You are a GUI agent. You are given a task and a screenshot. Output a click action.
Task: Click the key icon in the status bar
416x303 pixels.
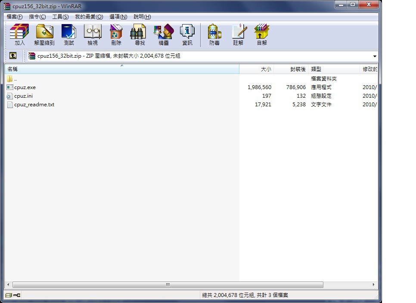click(17, 295)
